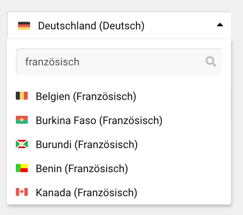Click the Benin flag icon

22,168
